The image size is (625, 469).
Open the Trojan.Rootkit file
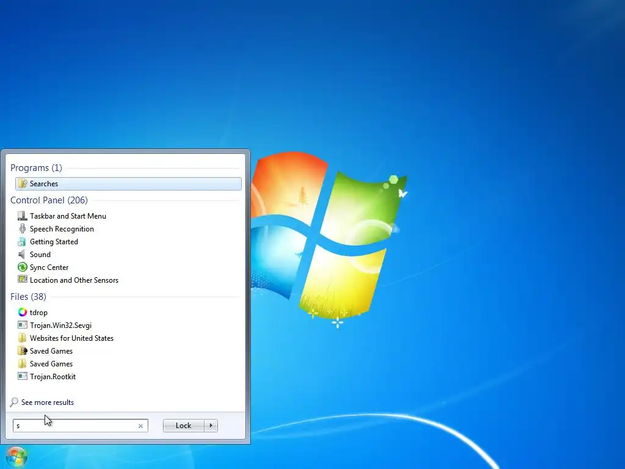pos(128,376)
